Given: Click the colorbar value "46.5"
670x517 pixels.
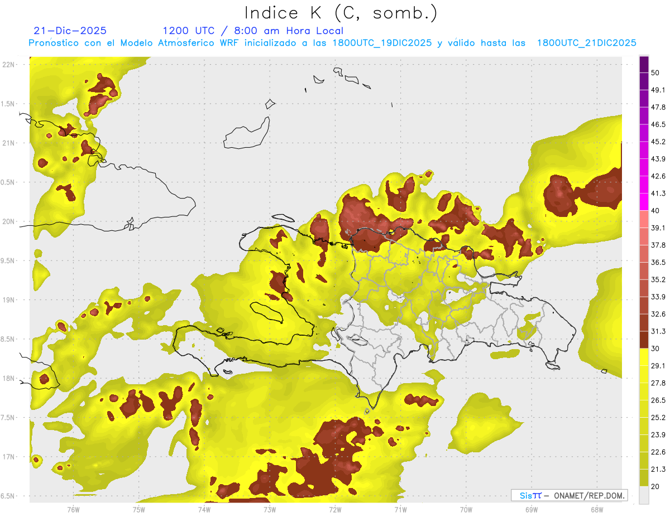Looking at the screenshot, I should 658,124.
